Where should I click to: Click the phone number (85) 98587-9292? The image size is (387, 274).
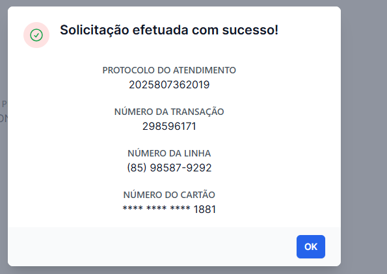click(169, 168)
